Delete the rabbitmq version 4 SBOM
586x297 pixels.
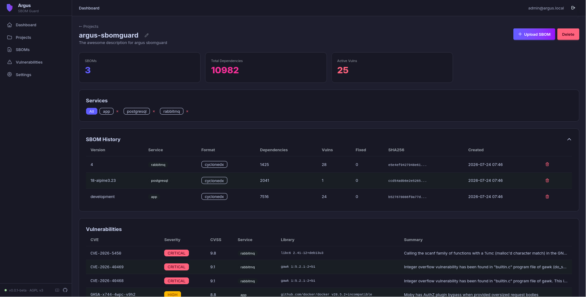547,164
